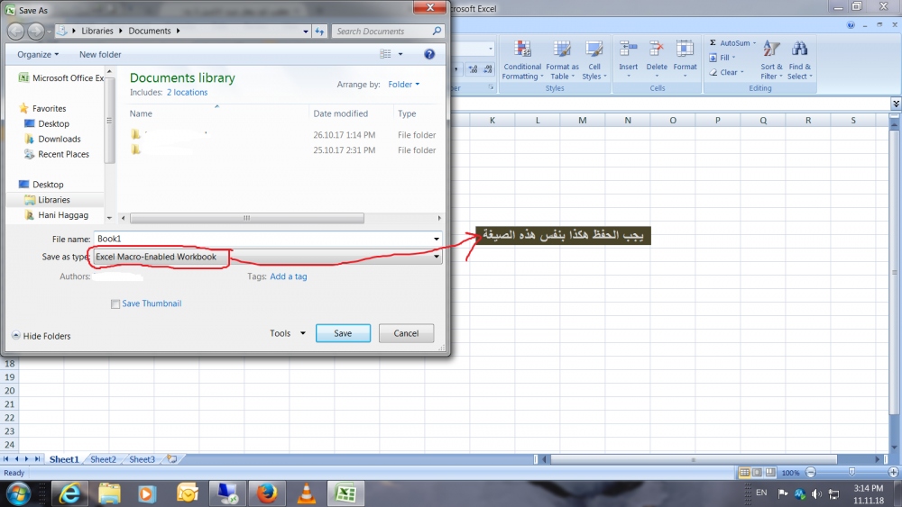Open the views options dropdown arrow
Viewport: 902px width, 507px height.
coord(400,54)
